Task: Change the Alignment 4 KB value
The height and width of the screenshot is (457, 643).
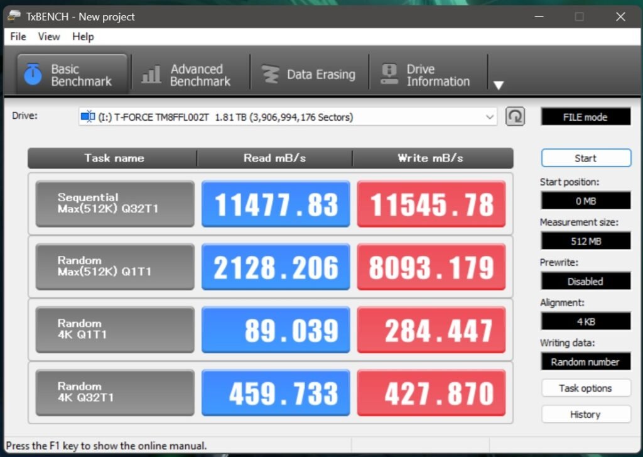Action: [586, 321]
